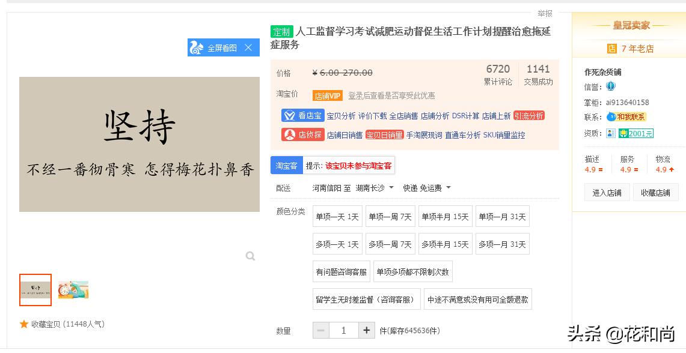View the 实名认证 qualification icon
Image resolution: width=686 pixels, height=353 pixels.
(611, 133)
